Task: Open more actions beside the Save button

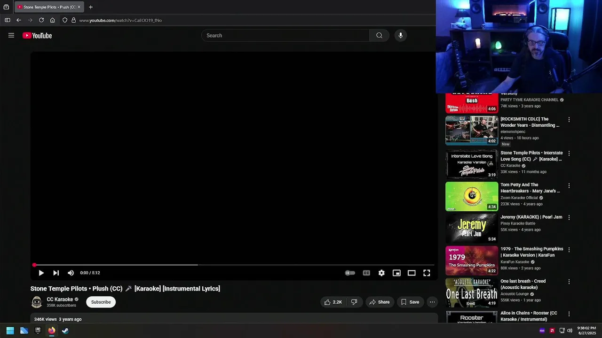Action: coord(432,302)
